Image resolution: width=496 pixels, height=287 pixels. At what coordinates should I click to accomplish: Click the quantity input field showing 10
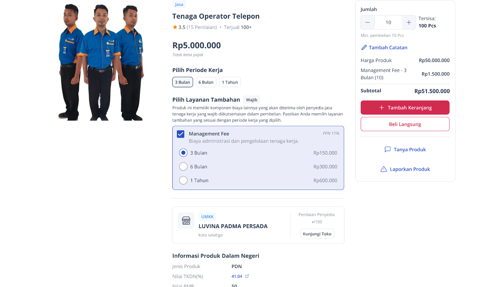(388, 22)
